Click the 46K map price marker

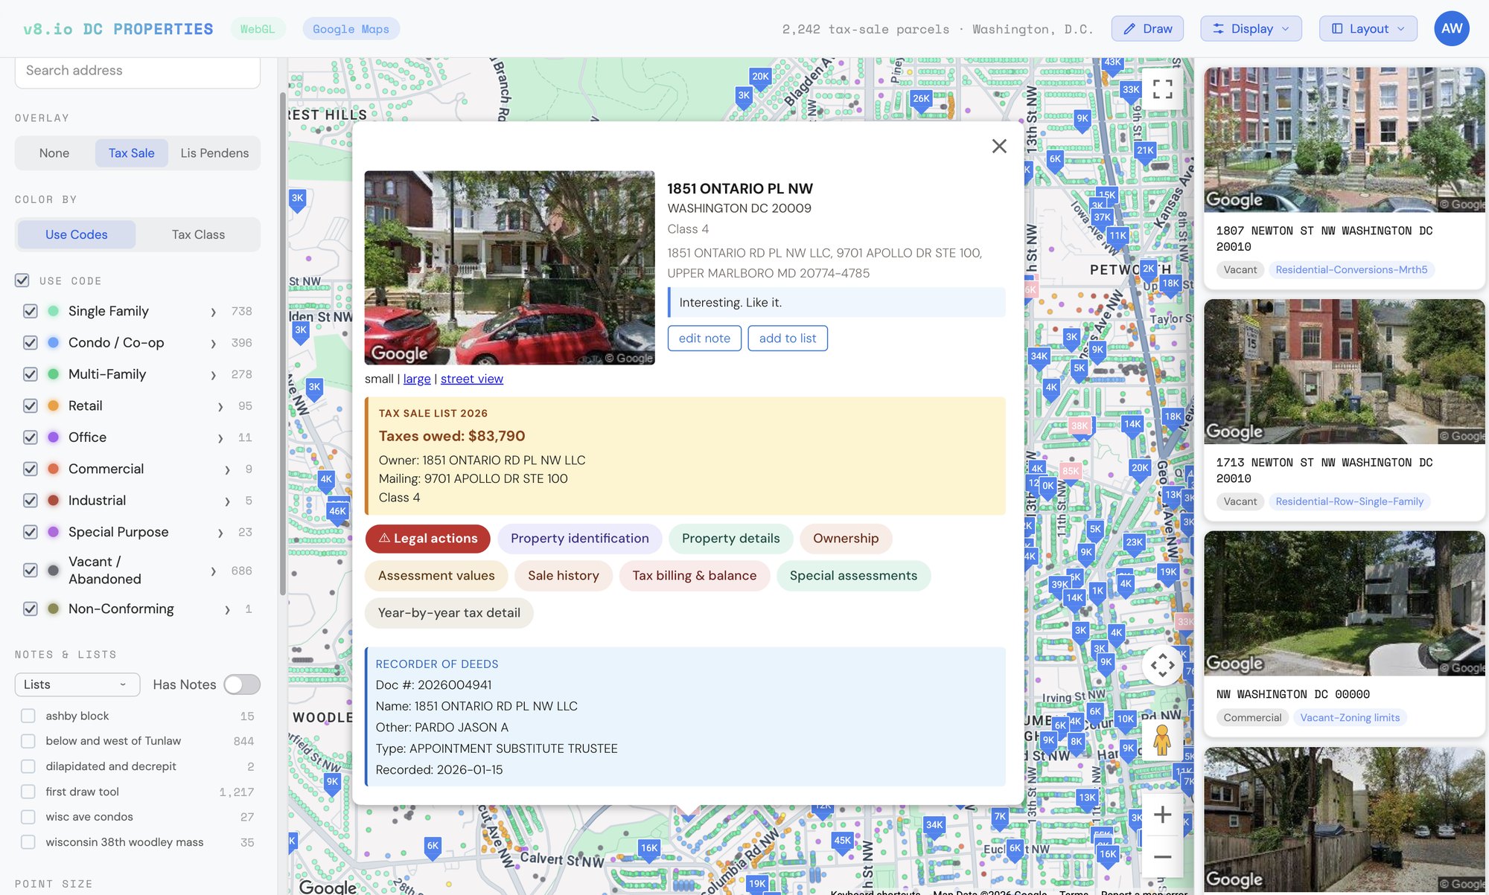point(337,511)
